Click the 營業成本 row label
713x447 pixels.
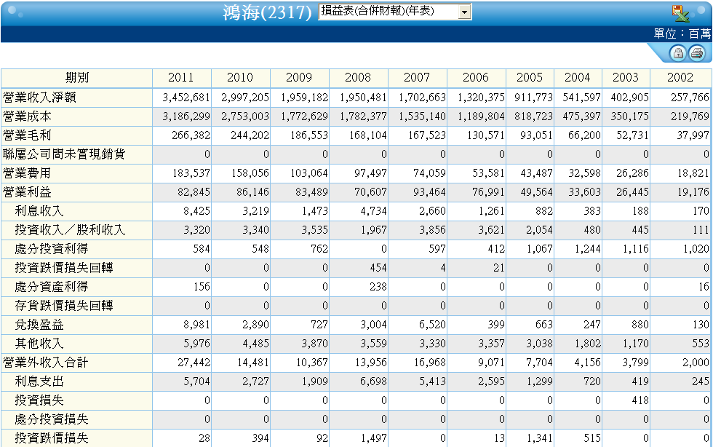pyautogui.click(x=28, y=116)
